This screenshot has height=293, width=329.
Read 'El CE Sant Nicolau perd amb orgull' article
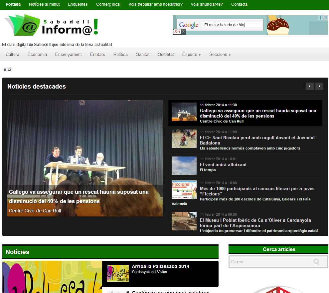coord(257,140)
